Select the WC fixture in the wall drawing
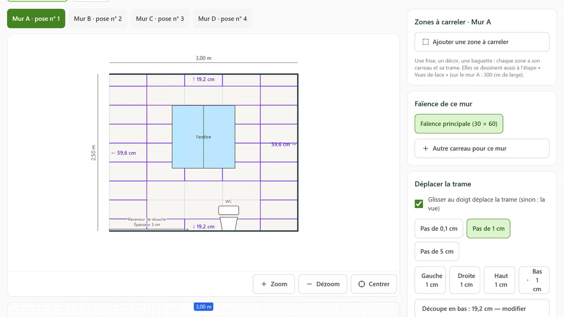 pyautogui.click(x=229, y=218)
